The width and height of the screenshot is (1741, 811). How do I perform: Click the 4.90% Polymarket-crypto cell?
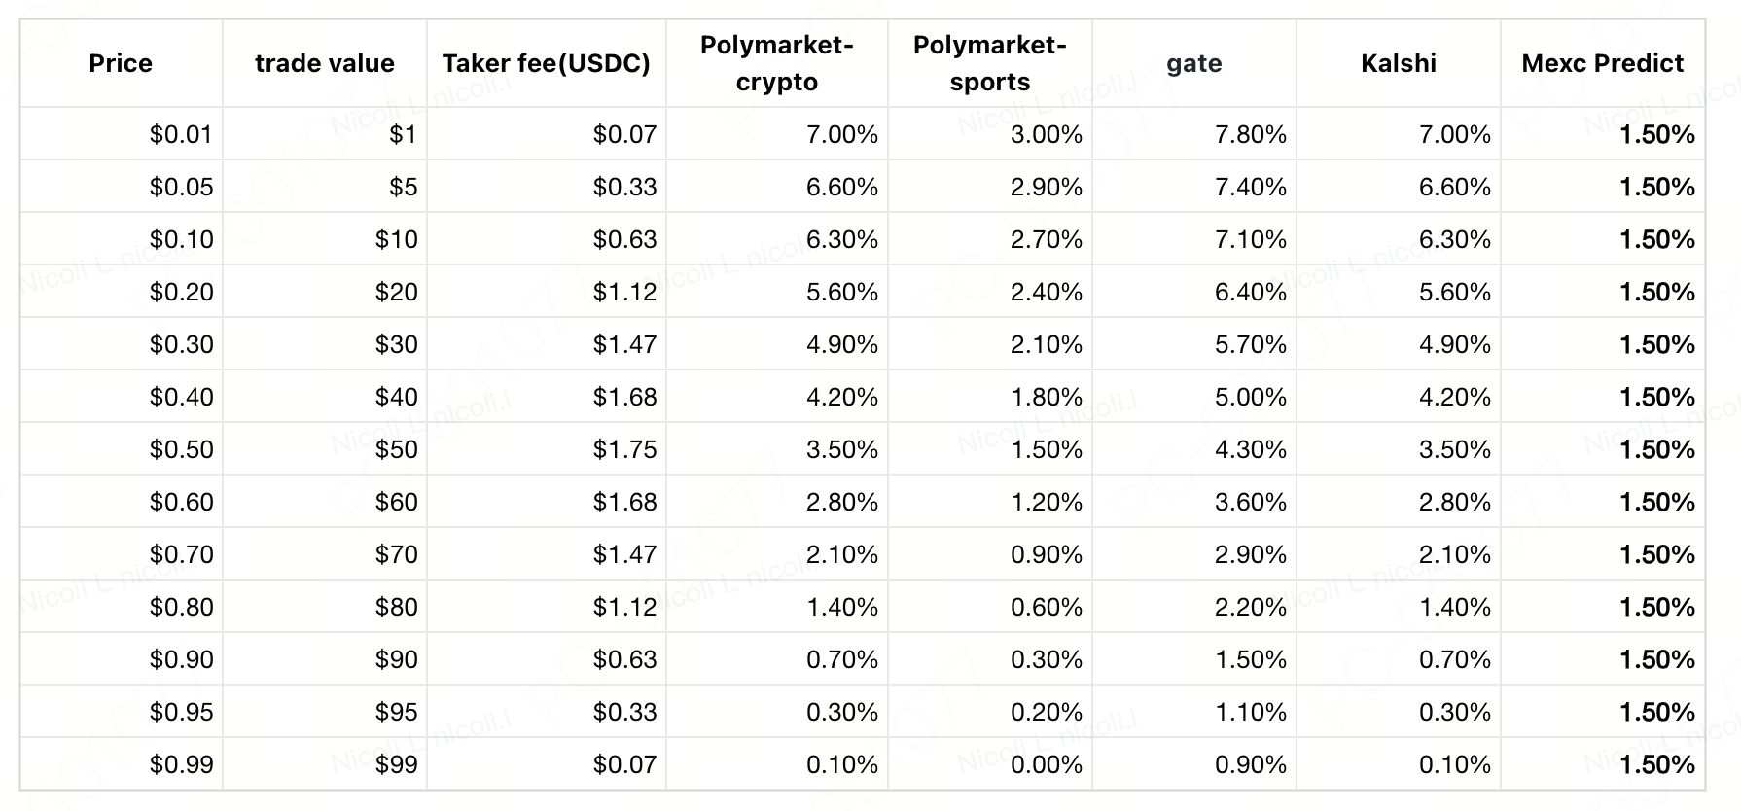[777, 344]
